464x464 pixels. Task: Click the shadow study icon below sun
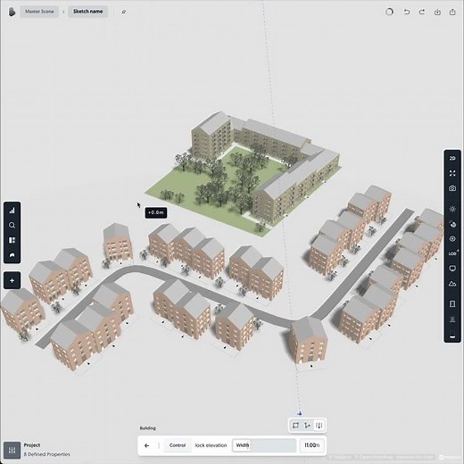(x=452, y=224)
